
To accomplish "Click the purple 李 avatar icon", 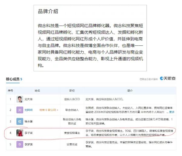I will (x=20, y=144).
